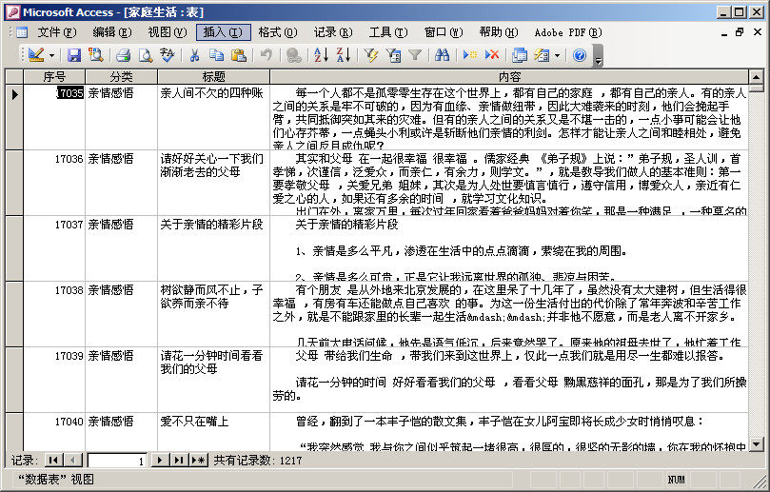The height and width of the screenshot is (492, 770).
Task: Click the New Record toolbar icon
Action: 470,55
